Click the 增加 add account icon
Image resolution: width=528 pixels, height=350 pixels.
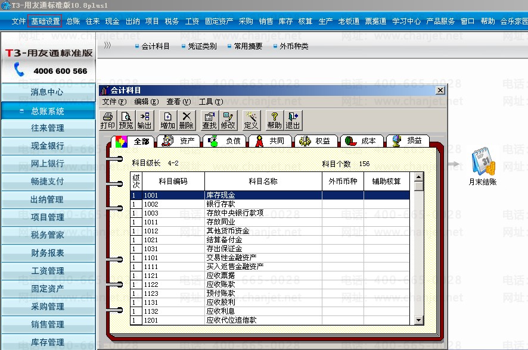[167, 120]
